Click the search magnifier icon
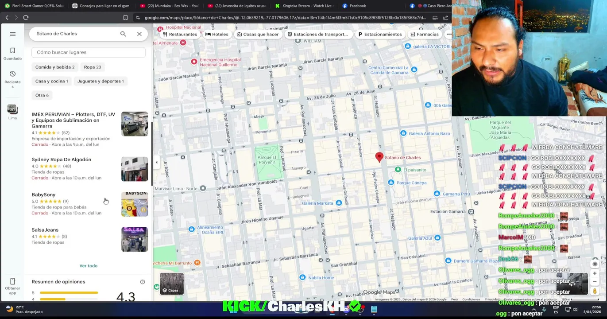 (123, 34)
